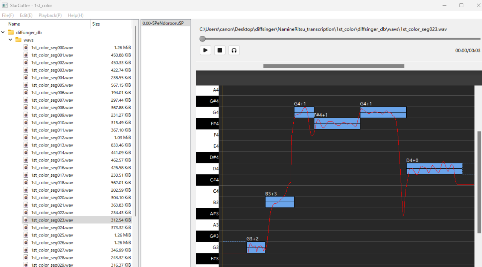The width and height of the screenshot is (482, 267).
Task: Click the audio file icon of 1st_color_seg010.wav
Action: (26, 122)
